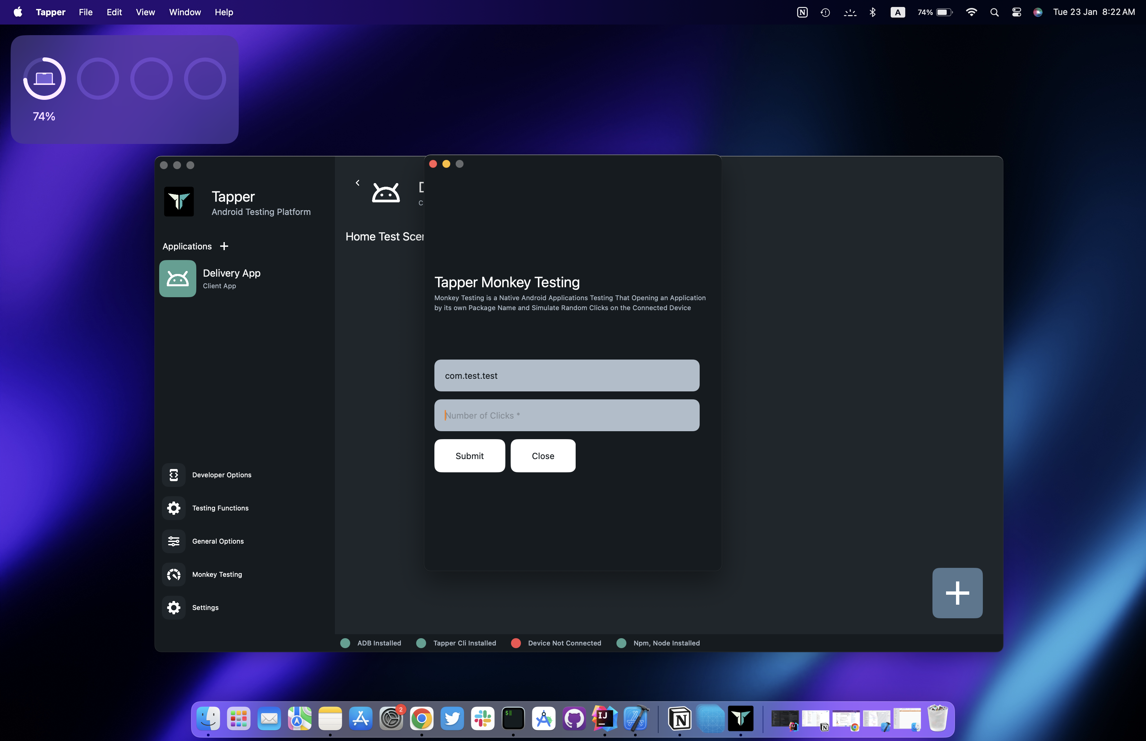Screen dimensions: 1146x741
Task: Open Terminal from the Dock
Action: 513,719
